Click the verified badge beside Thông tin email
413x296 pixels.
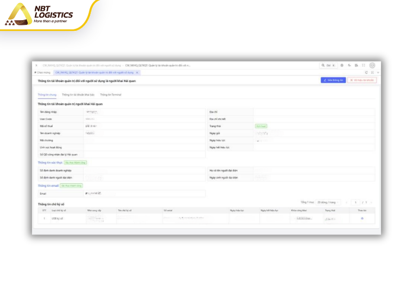coord(71,186)
